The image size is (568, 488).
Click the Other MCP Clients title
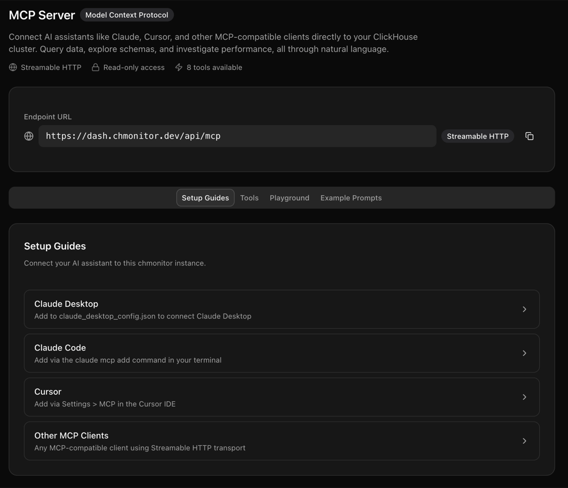pos(72,435)
